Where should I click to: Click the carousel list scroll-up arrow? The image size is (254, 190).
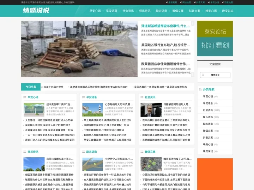tap(193, 24)
